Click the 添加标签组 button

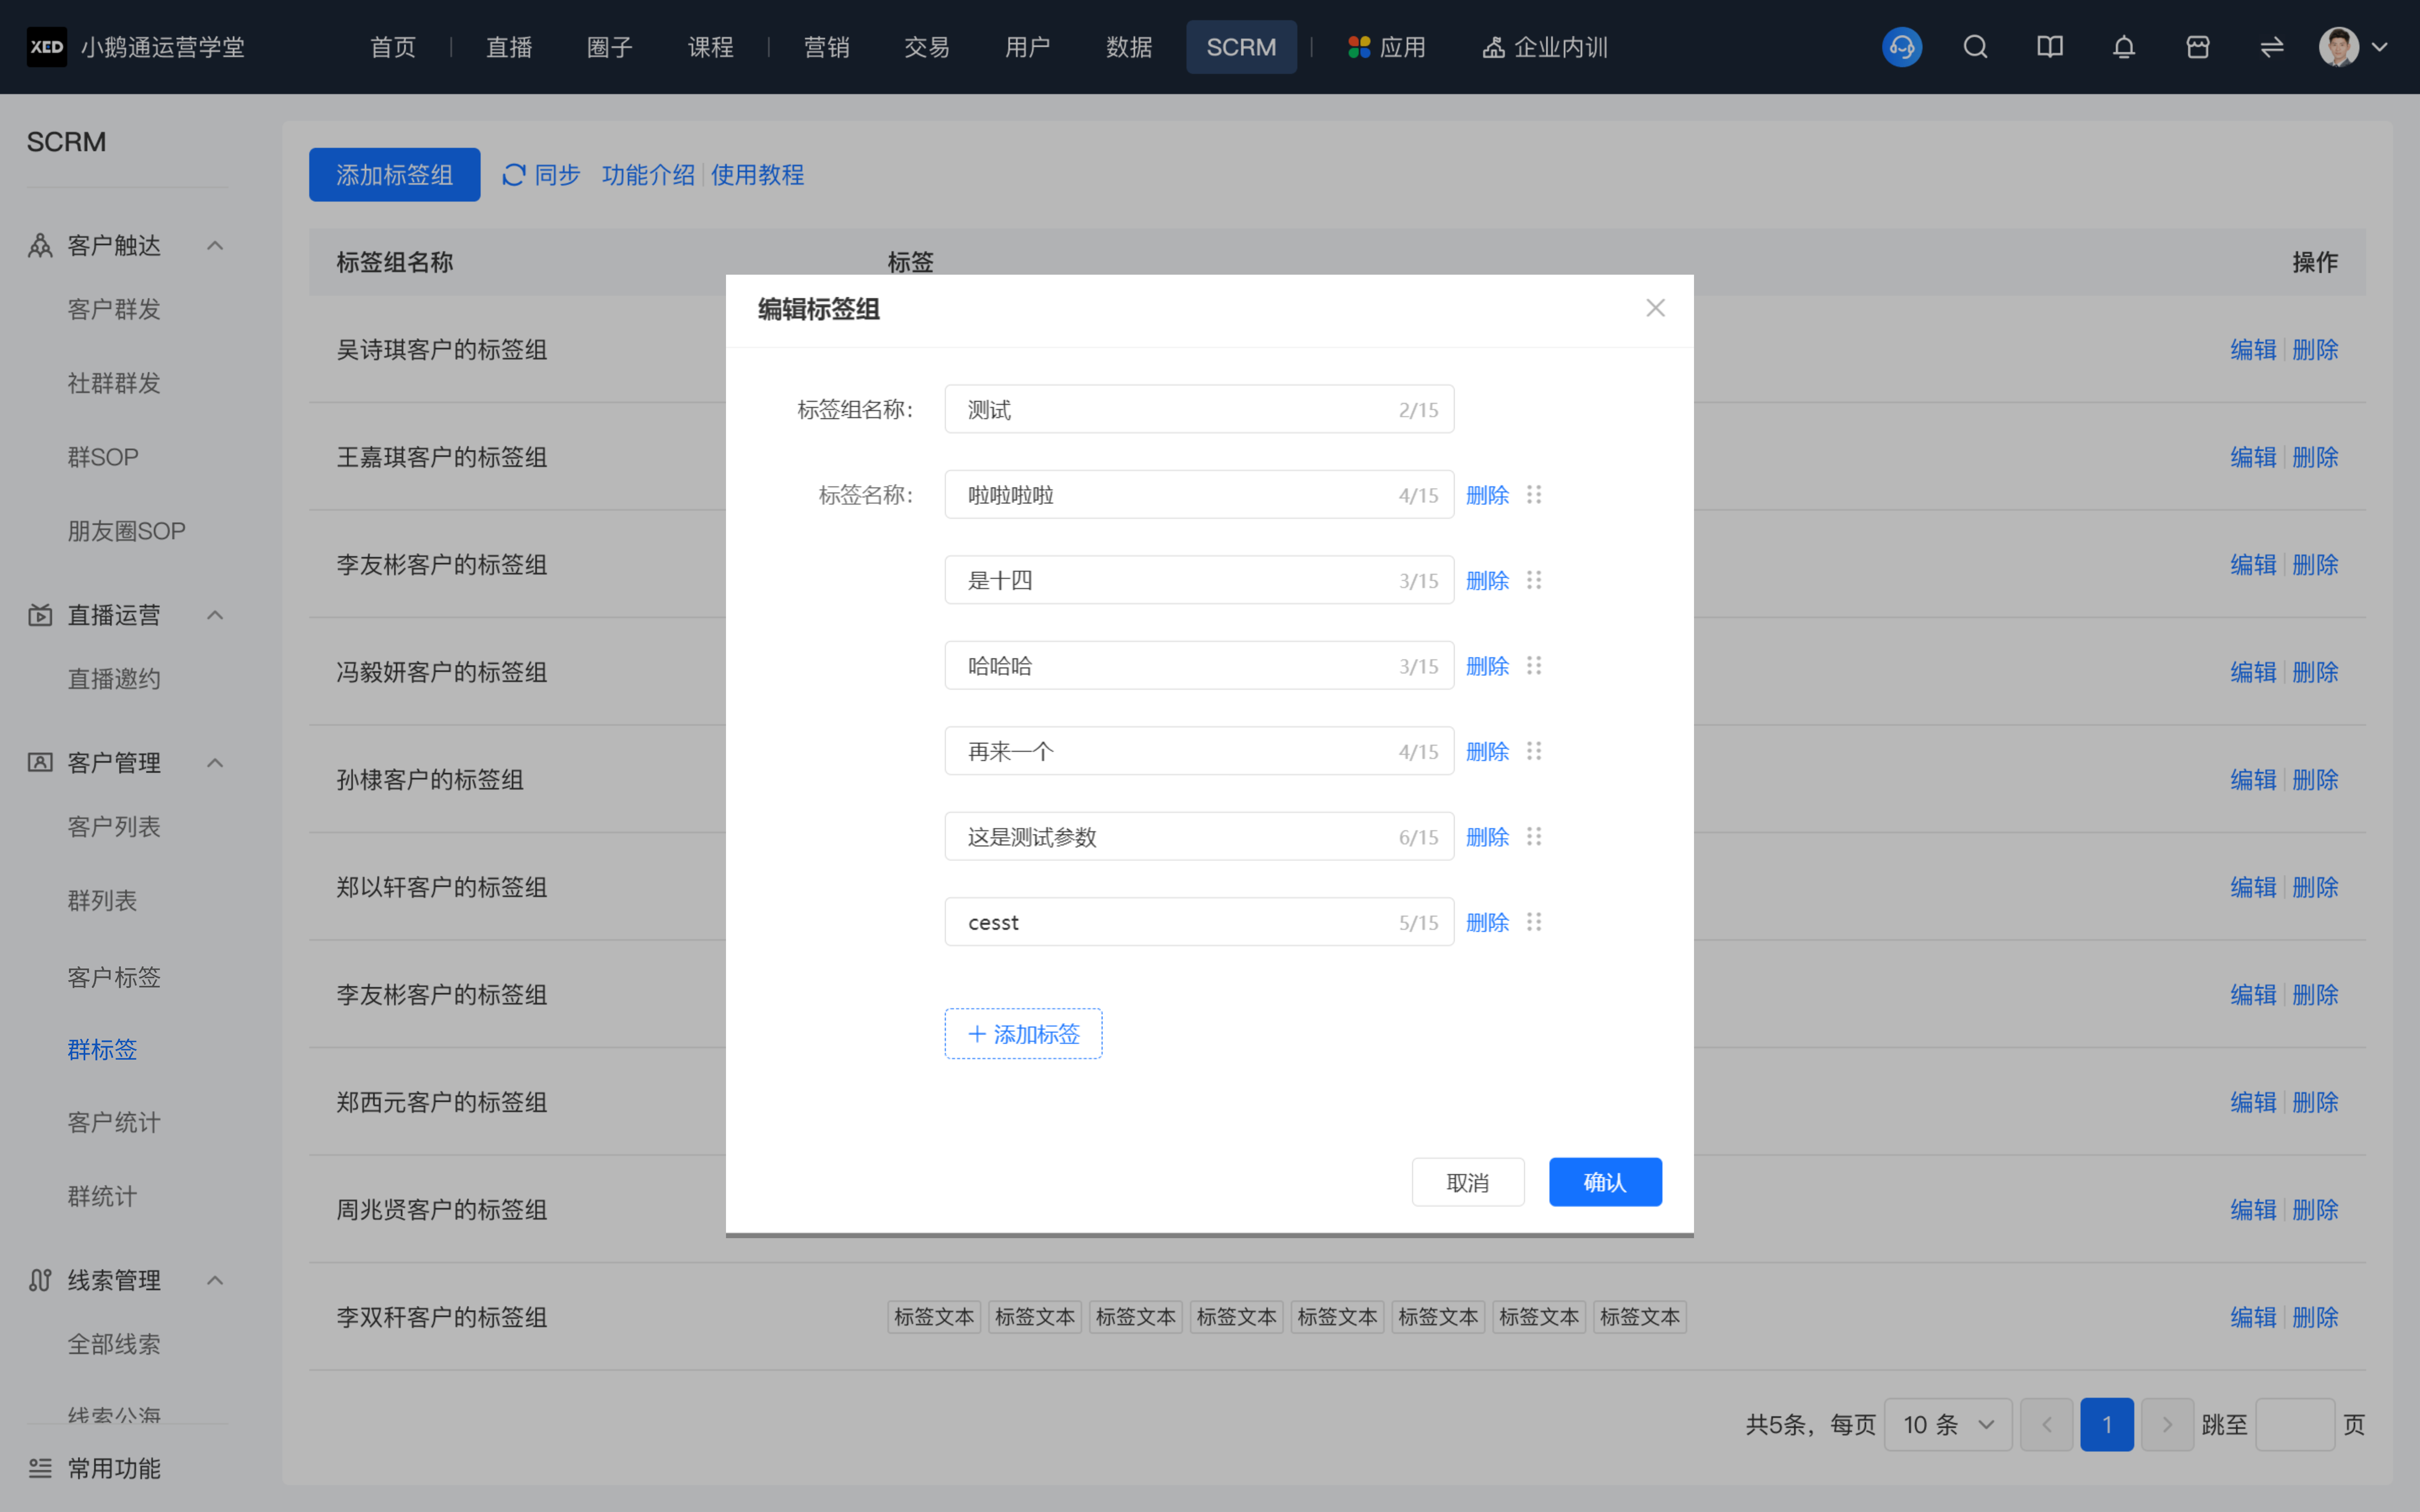tap(394, 175)
